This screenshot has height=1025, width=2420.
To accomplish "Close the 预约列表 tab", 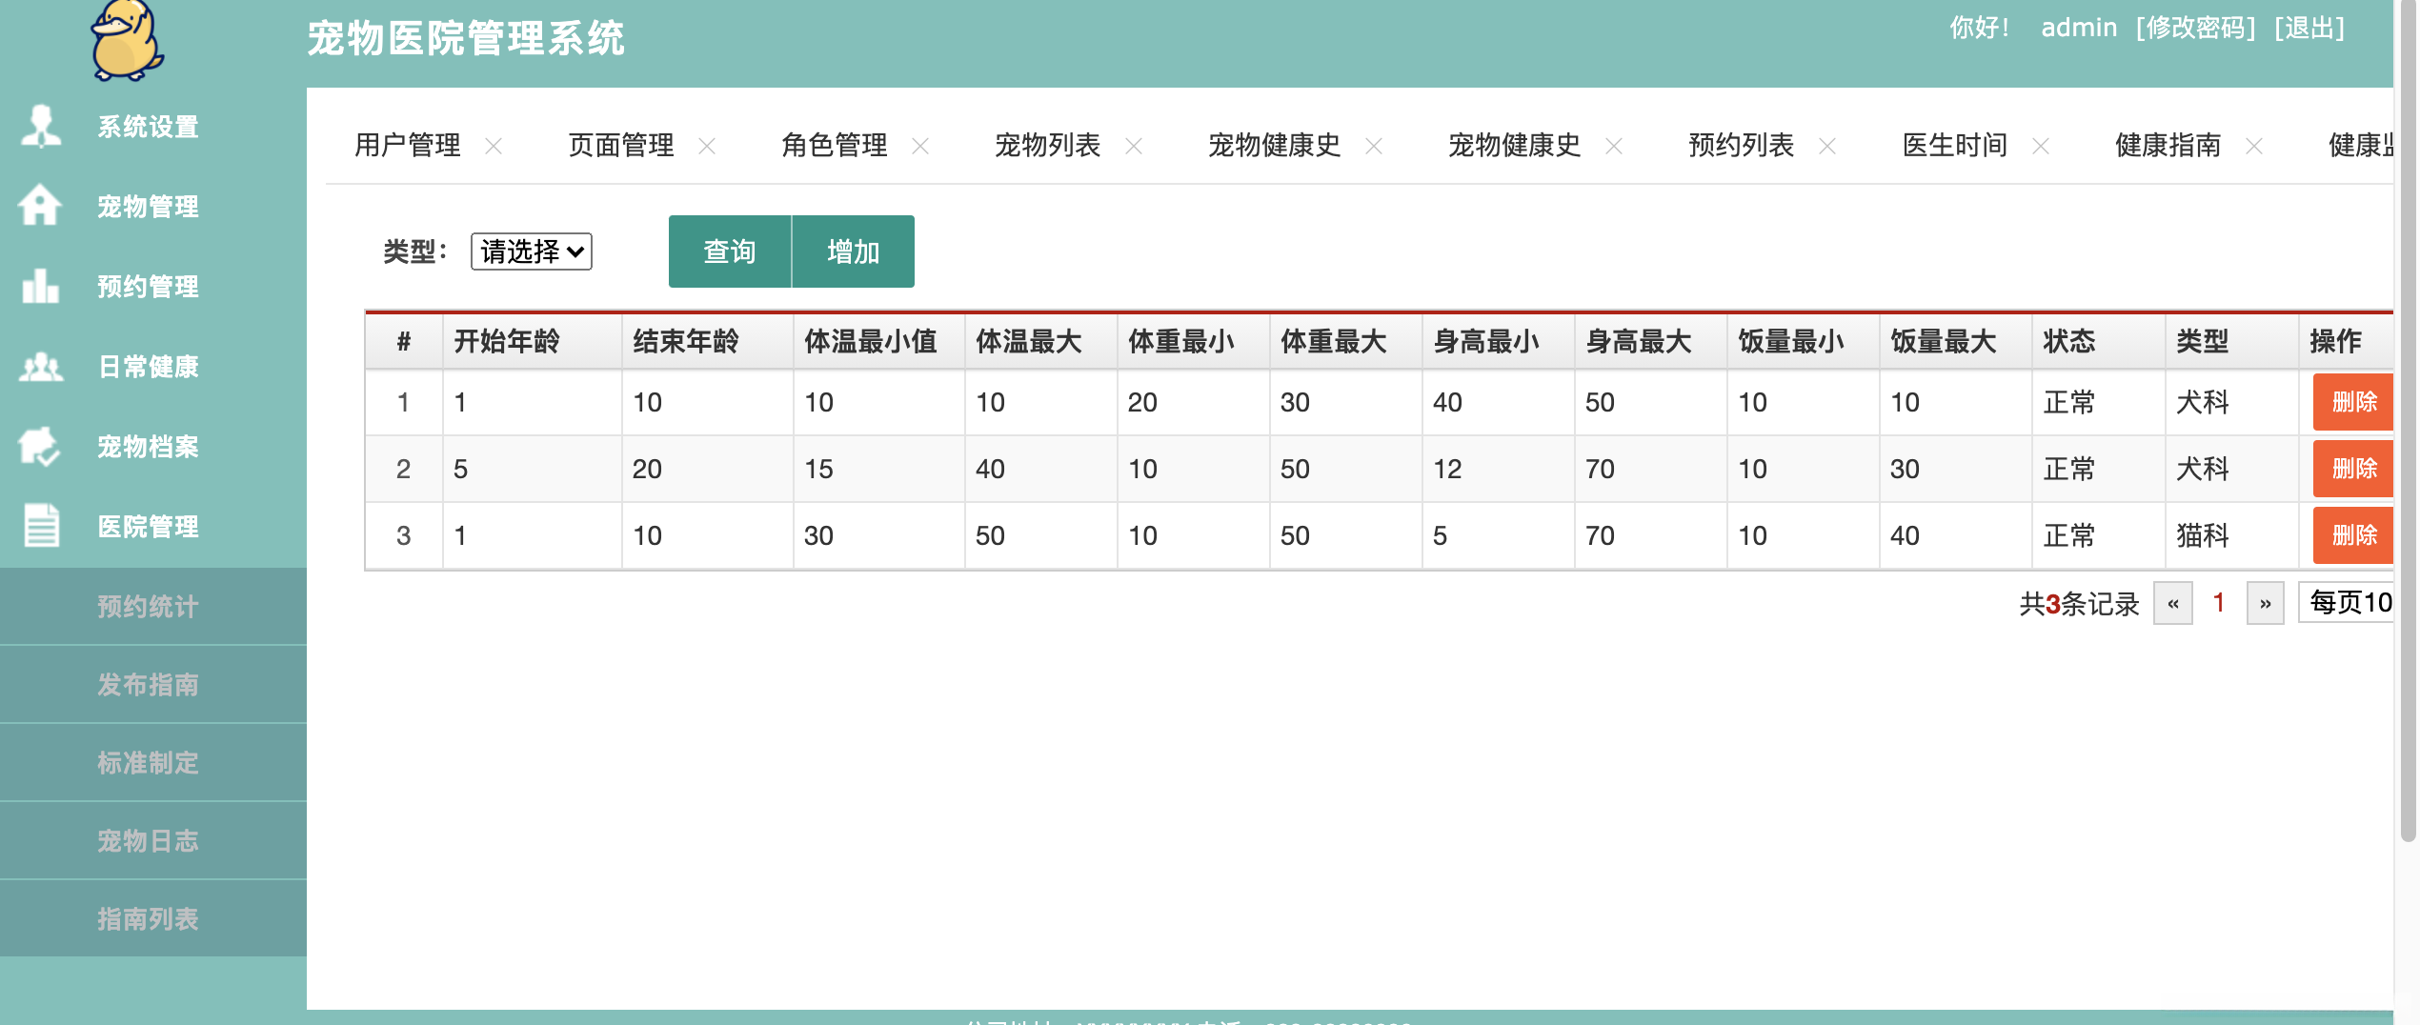I will [1827, 148].
